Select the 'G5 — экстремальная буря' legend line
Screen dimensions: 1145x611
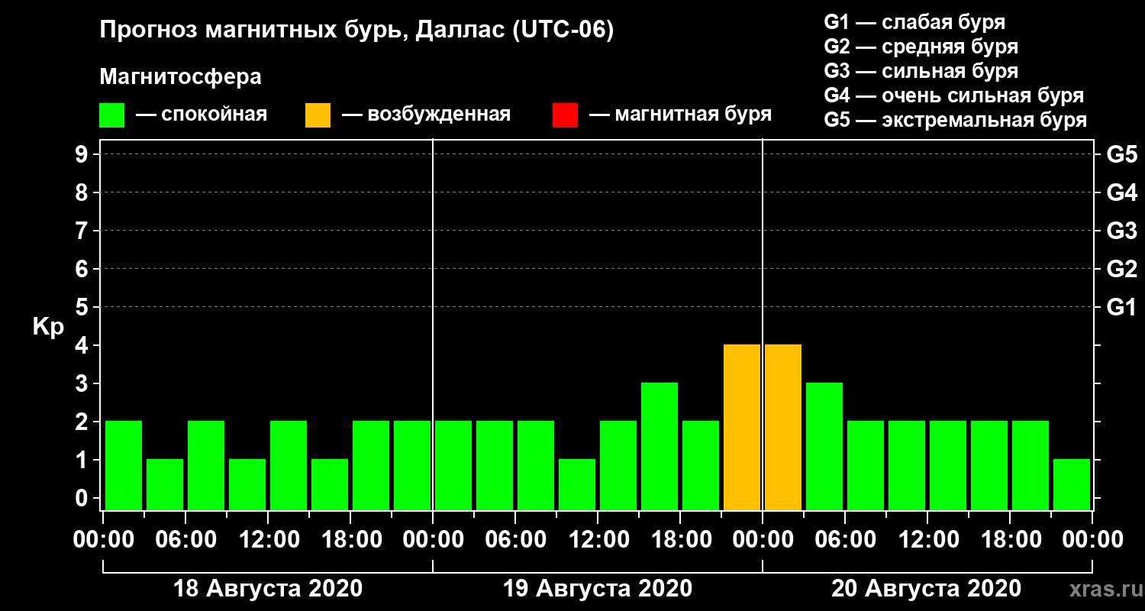click(955, 120)
